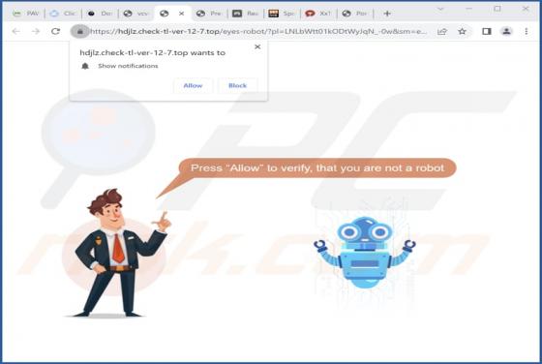Click the blue robot illustration
Viewport: 542px width, 364px height.
pyautogui.click(x=365, y=252)
